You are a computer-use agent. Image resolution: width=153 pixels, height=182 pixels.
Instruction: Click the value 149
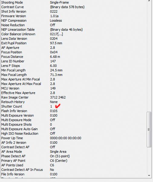[x=53, y=89]
